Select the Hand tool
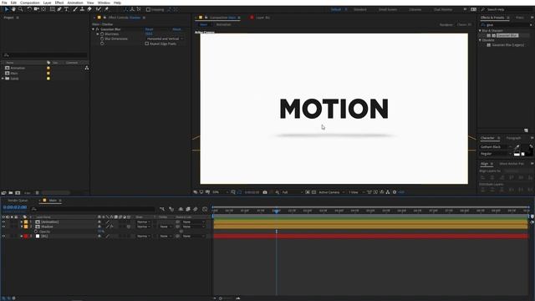This screenshot has height=301, width=535. [13, 9]
